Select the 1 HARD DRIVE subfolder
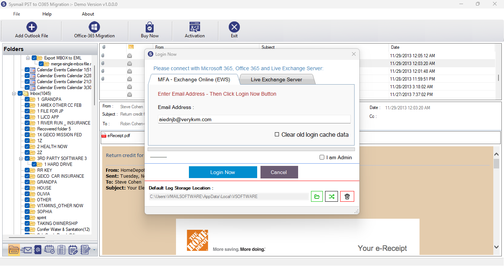The height and width of the screenshot is (266, 504). click(x=58, y=164)
